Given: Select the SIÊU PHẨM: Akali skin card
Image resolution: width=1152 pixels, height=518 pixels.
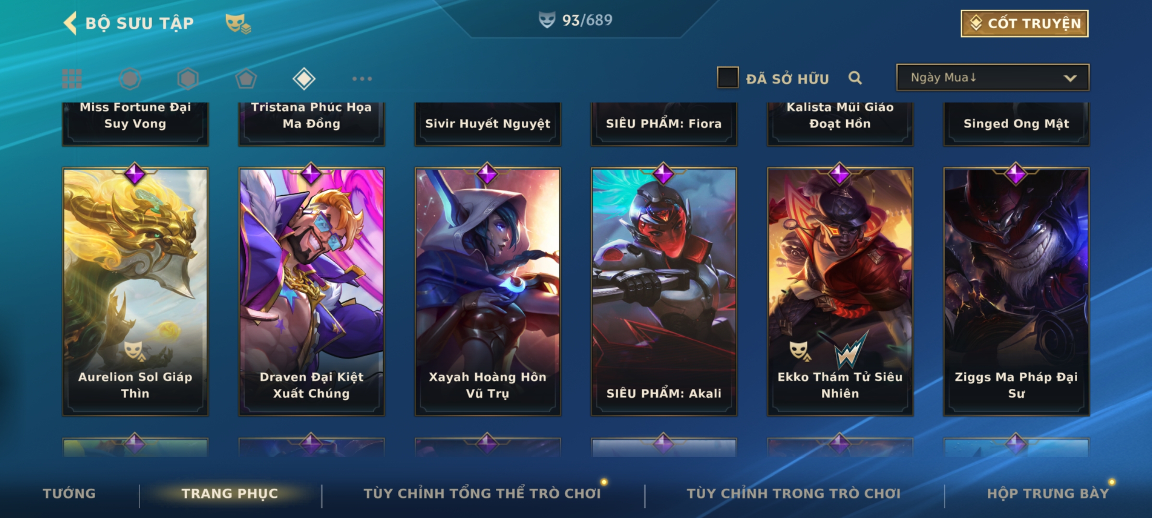Looking at the screenshot, I should pos(664,291).
